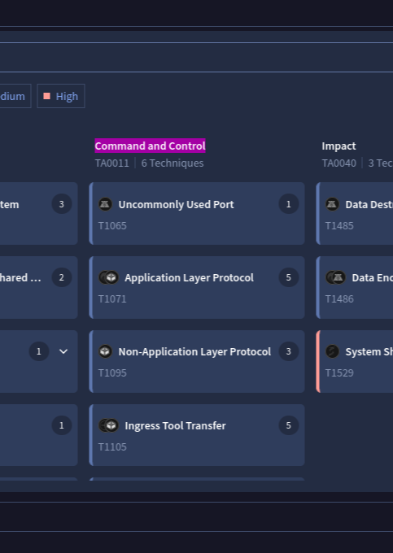Image resolution: width=393 pixels, height=553 pixels.
Task: Open the Uncommonly Used Port technique card
Action: pyautogui.click(x=197, y=213)
